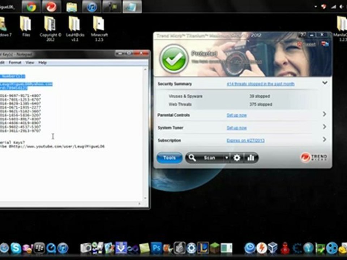Open the blue clock dock icon
Viewport: 347px width, 260px height.
click(250, 248)
